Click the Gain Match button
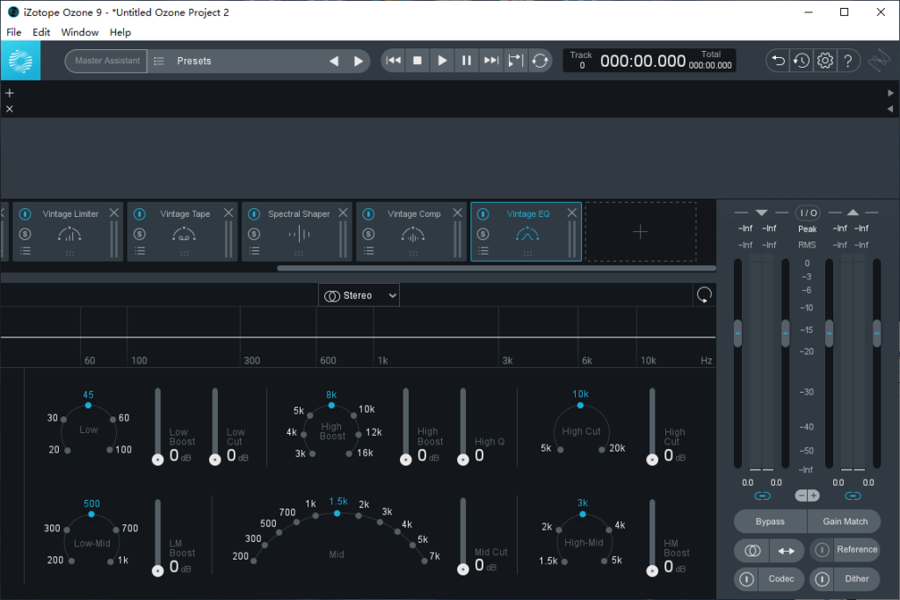 tap(845, 522)
